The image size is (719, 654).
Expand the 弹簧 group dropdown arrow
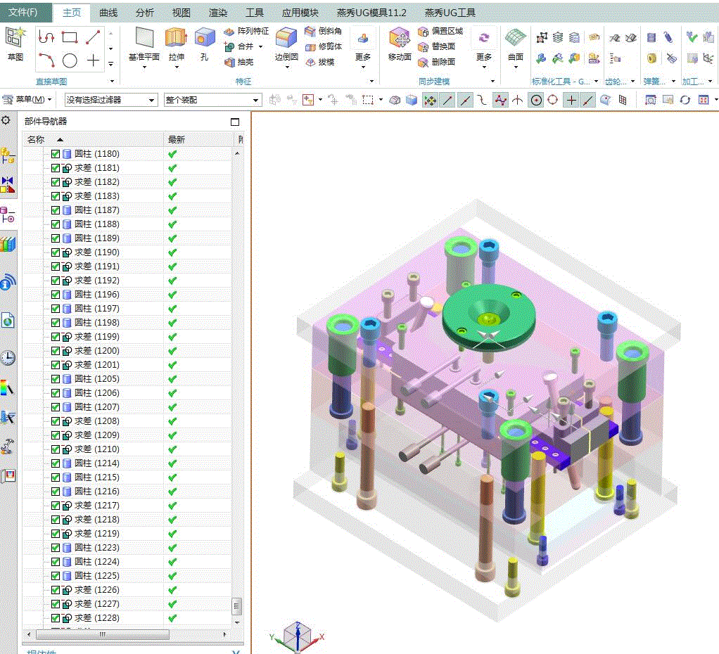673,82
